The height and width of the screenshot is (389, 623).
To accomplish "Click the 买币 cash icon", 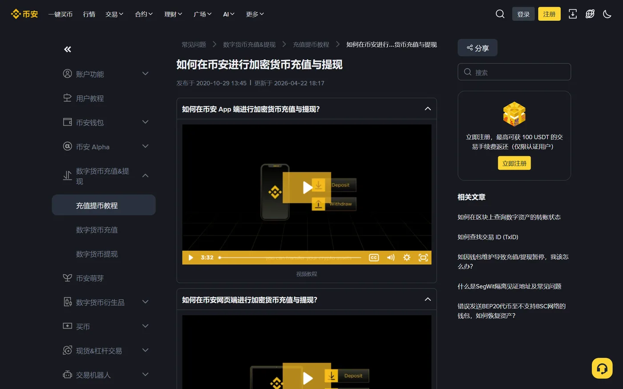I will 67,326.
